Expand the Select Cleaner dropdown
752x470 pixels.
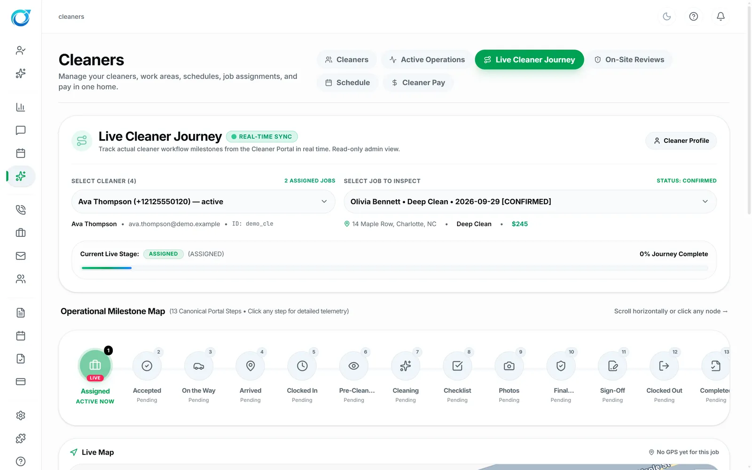pyautogui.click(x=203, y=202)
